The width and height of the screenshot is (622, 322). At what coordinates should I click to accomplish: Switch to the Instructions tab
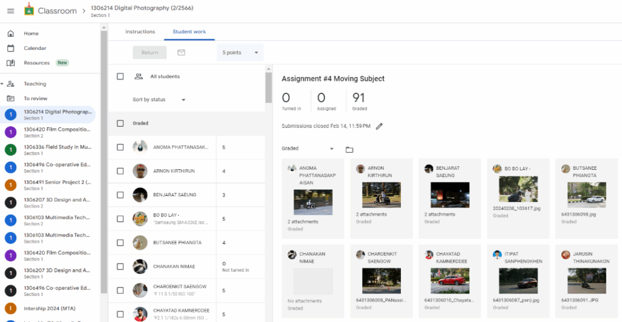click(140, 32)
